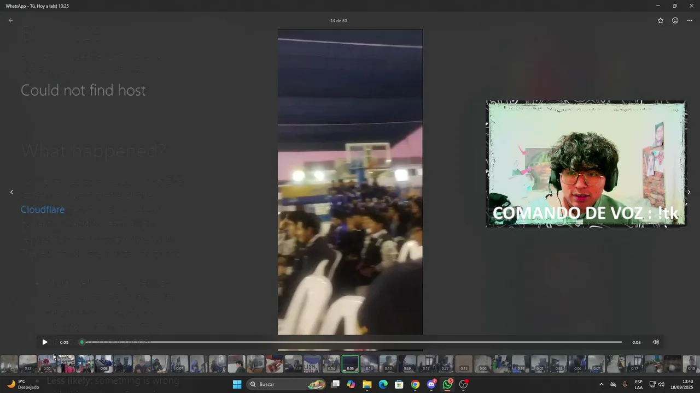Image resolution: width=700 pixels, height=393 pixels.
Task: Click the 14 de 30 counter
Action: [339, 21]
